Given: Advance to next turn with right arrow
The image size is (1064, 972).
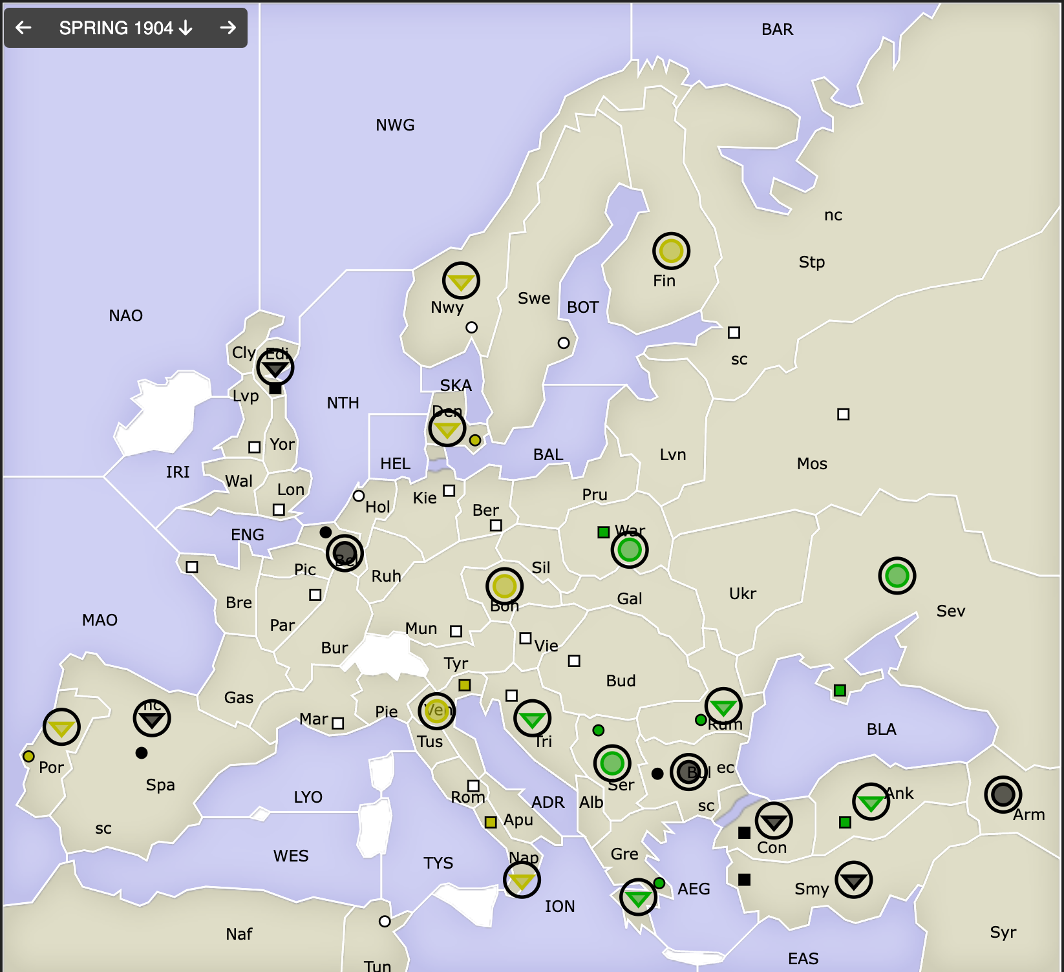Looking at the screenshot, I should click(228, 28).
